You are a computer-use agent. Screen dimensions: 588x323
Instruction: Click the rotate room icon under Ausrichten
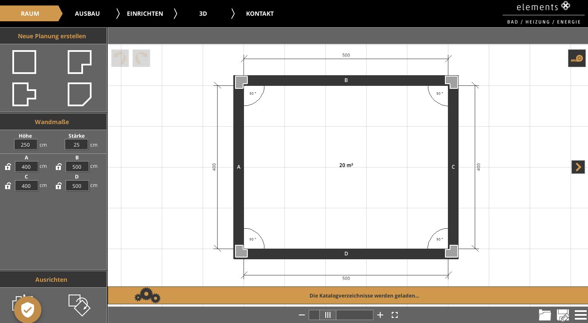[79, 304]
